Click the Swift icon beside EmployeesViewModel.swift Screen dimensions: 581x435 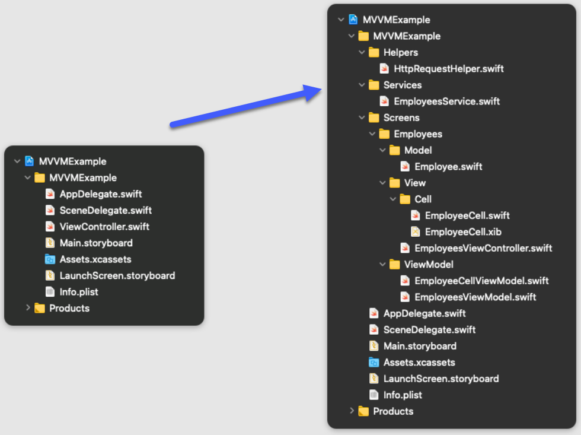pyautogui.click(x=405, y=297)
